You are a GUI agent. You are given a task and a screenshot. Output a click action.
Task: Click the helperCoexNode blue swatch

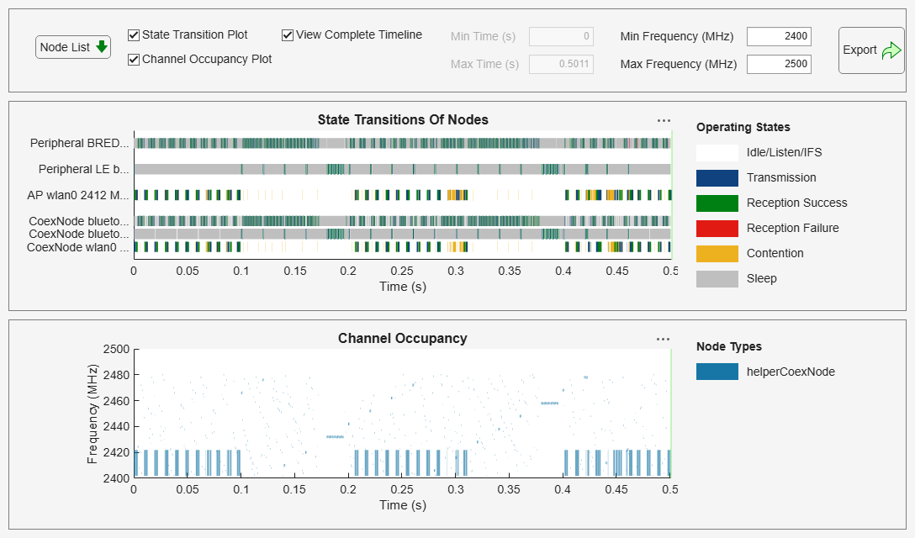point(717,372)
